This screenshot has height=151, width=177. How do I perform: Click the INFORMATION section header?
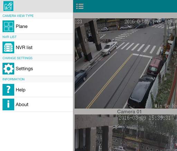tap(13, 79)
